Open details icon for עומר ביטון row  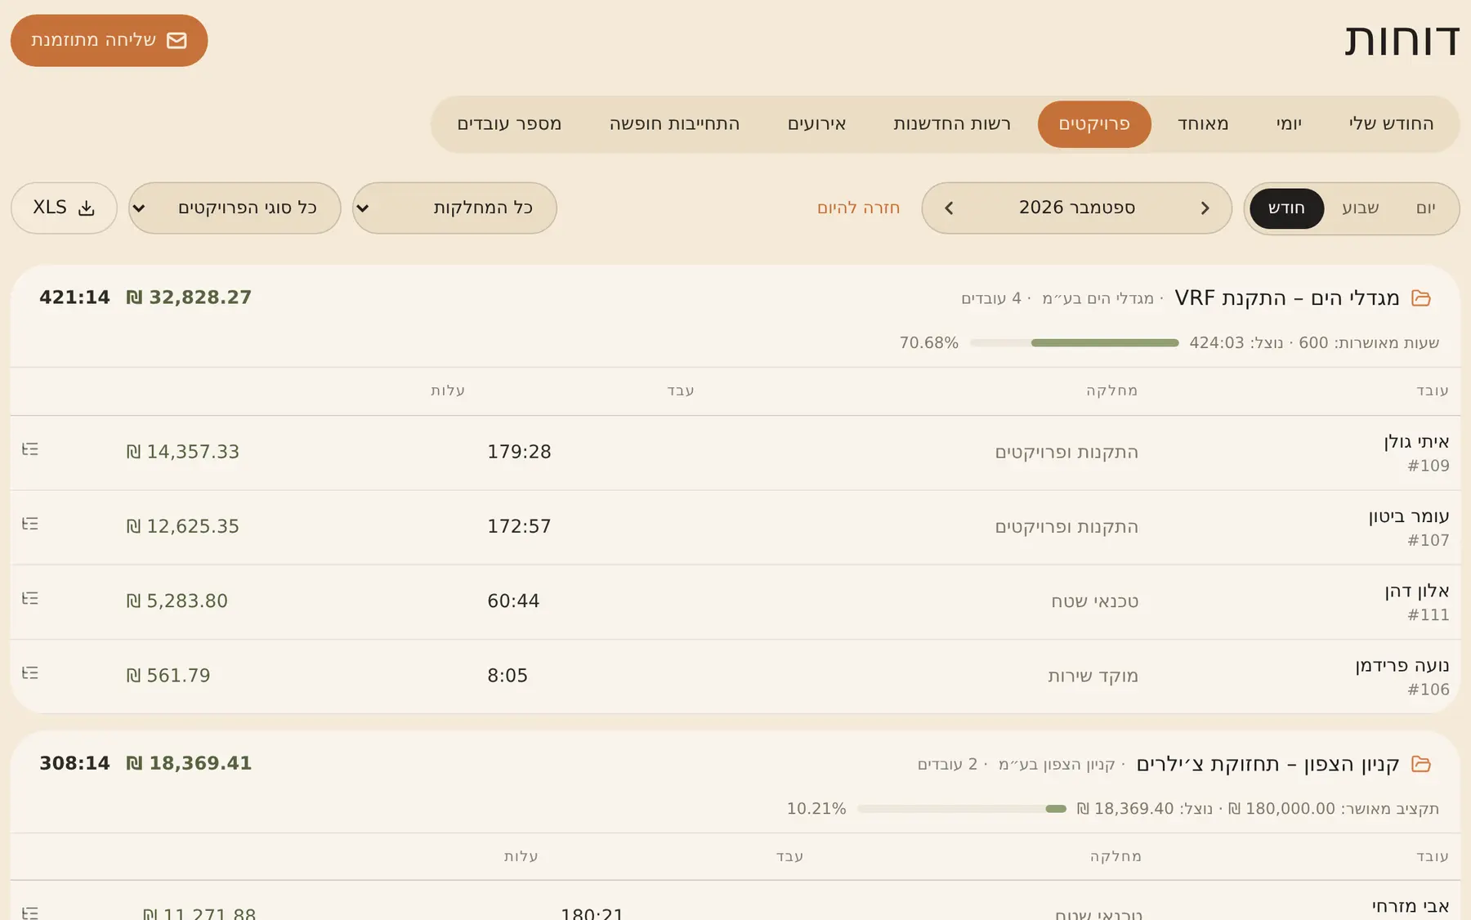(x=30, y=524)
